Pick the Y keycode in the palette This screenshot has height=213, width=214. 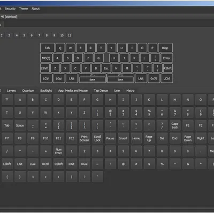coord(71,113)
